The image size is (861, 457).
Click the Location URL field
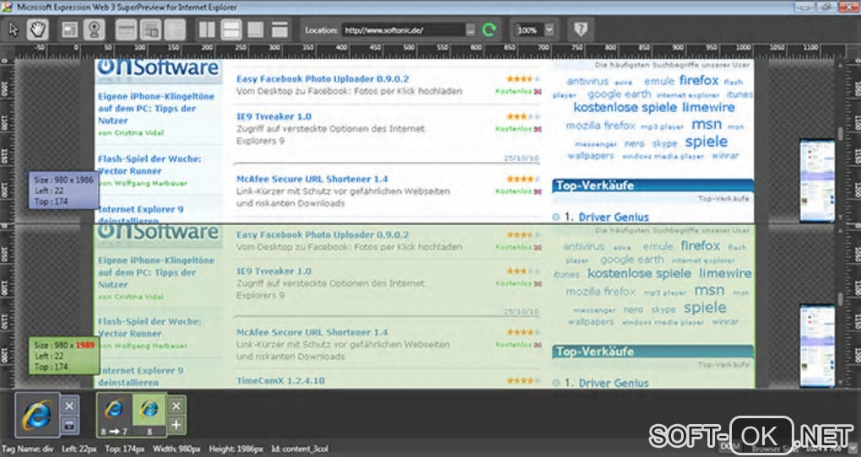point(403,30)
